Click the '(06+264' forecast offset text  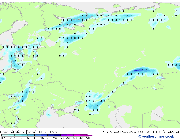click(171, 132)
